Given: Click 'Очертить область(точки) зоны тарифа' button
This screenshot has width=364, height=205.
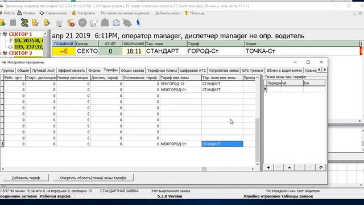Looking at the screenshot, I should click(93, 178).
